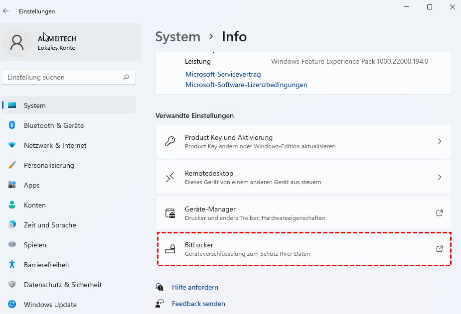Click the Geräte-Manager toolbox icon

click(170, 213)
